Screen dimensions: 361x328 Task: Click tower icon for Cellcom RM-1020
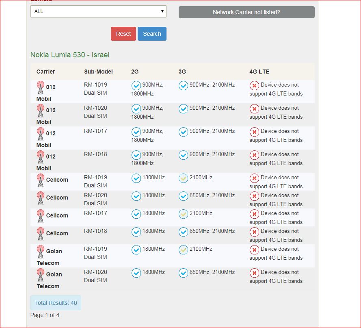[x=41, y=198]
